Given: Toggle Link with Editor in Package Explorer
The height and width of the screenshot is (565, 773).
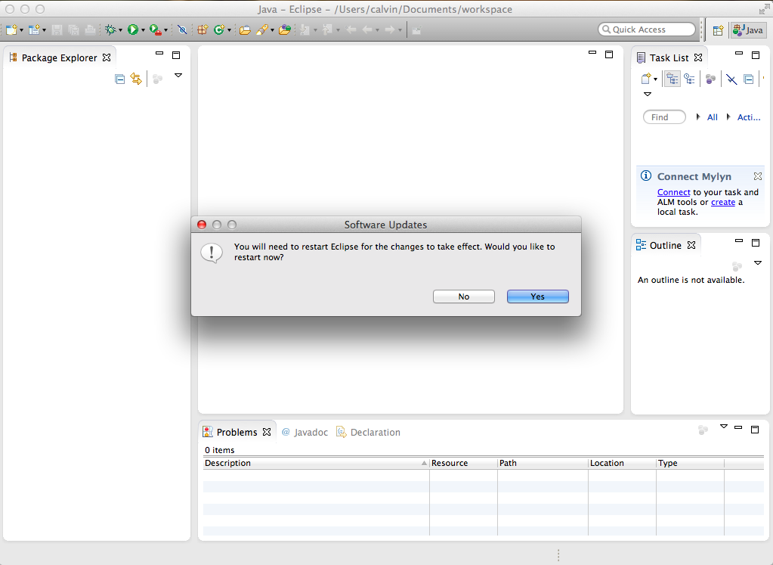Looking at the screenshot, I should coord(136,79).
